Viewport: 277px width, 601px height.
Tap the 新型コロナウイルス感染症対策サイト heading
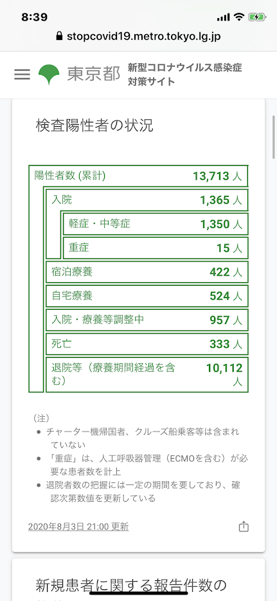pyautogui.click(x=185, y=74)
